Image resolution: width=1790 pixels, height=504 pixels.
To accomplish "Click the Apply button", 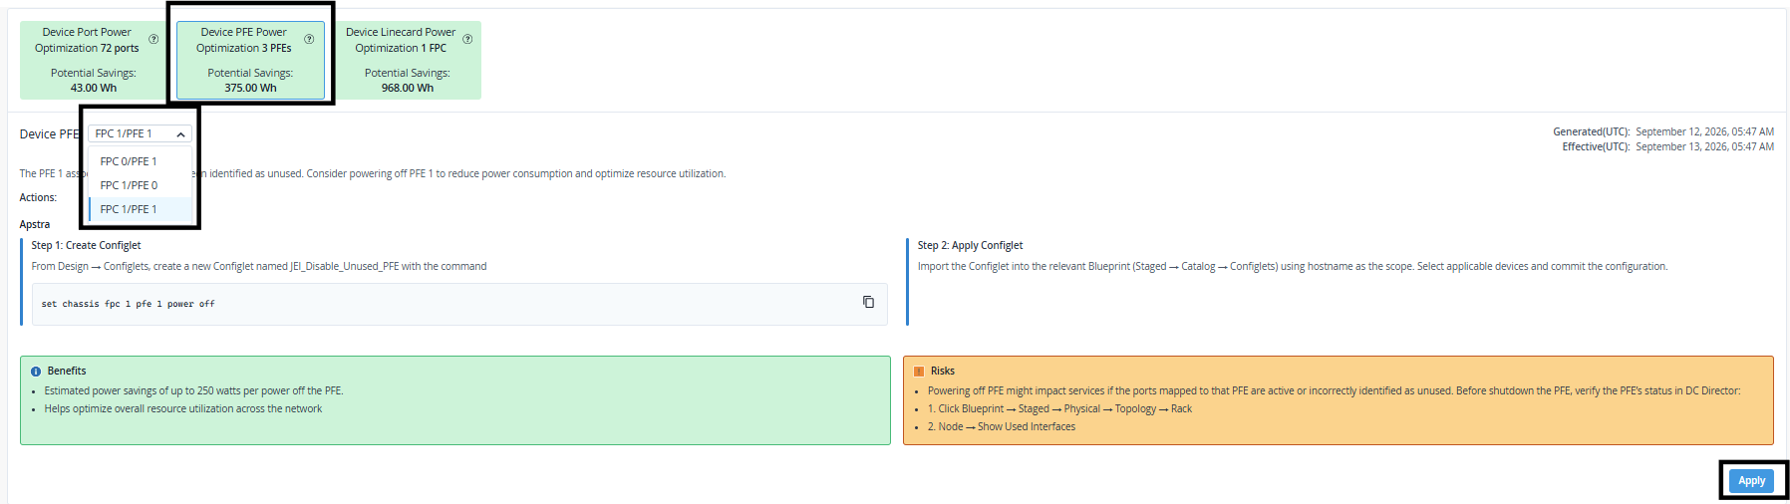I will 1751,481.
